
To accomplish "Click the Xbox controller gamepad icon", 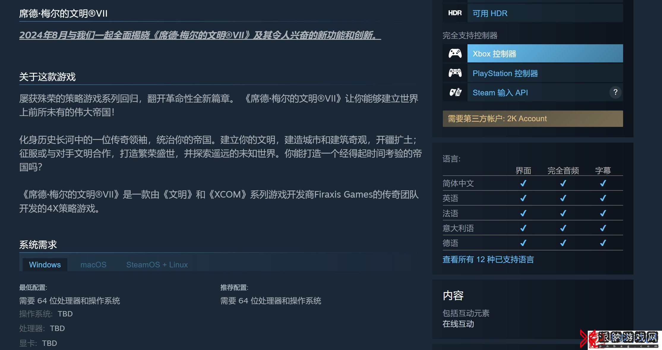I will (x=455, y=53).
